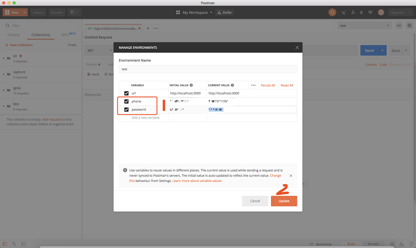The height and width of the screenshot is (248, 416).
Task: Click the Send request button
Action: tap(369, 50)
